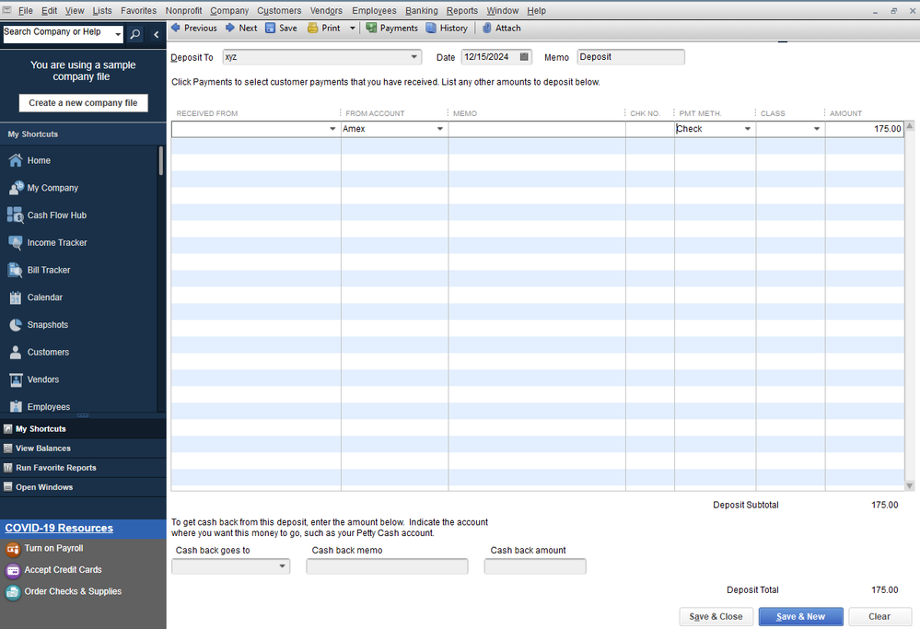Screen dimensions: 920x629
Task: Click the Previous arrow icon
Action: [x=175, y=28]
